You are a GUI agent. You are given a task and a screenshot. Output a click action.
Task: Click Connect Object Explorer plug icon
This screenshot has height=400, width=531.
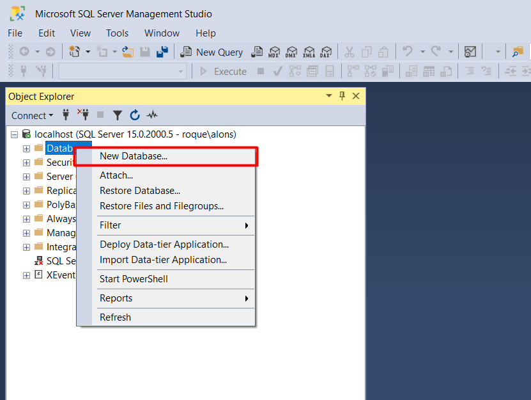coord(65,115)
